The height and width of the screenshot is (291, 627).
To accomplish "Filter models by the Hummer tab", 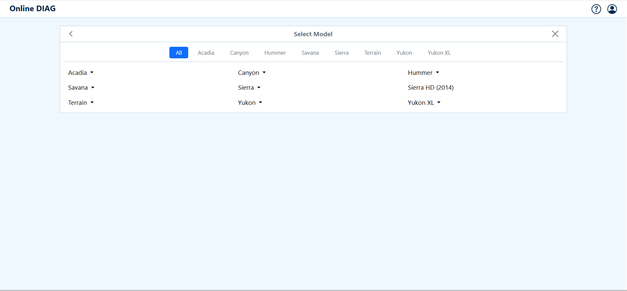I will (275, 53).
